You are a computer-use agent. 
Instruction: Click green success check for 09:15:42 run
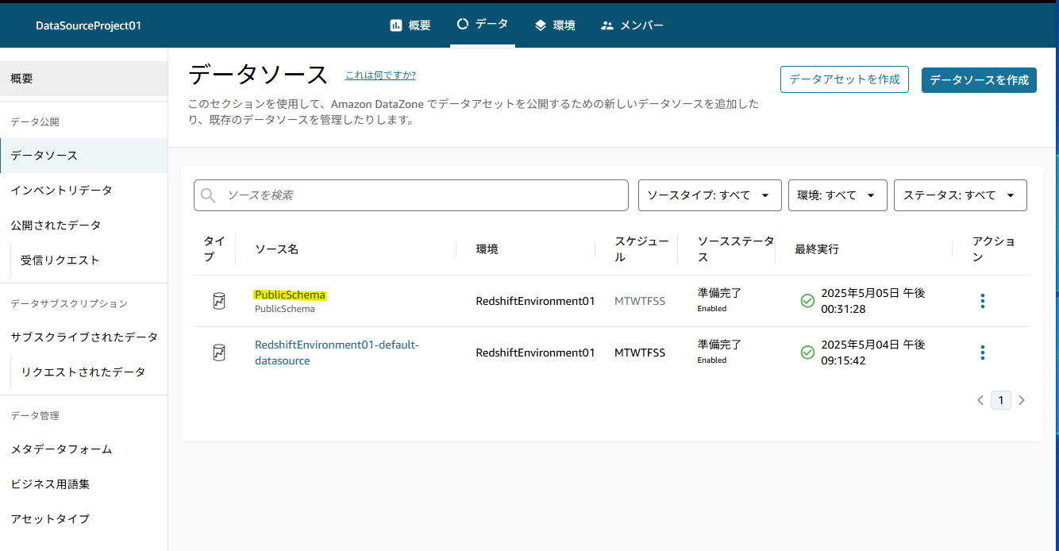[807, 353]
